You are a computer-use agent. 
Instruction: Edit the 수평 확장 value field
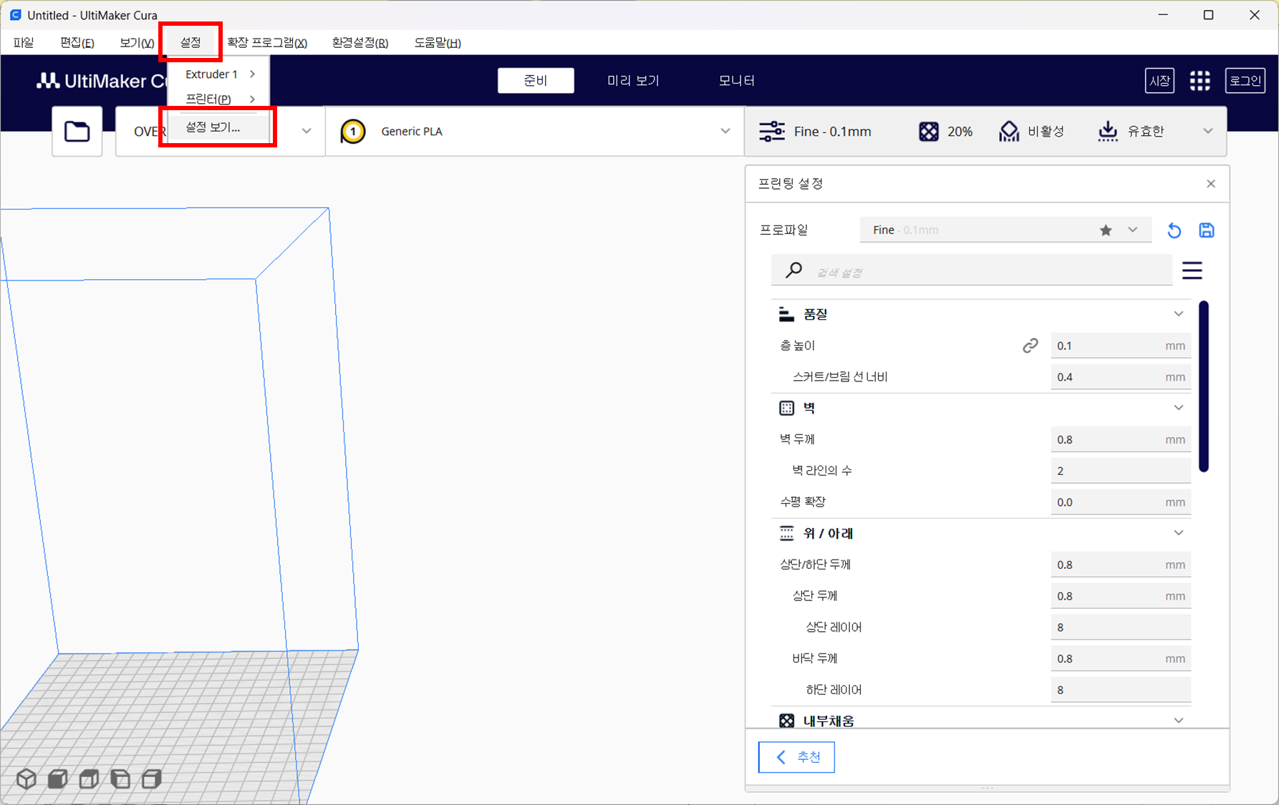pyautogui.click(x=1121, y=502)
